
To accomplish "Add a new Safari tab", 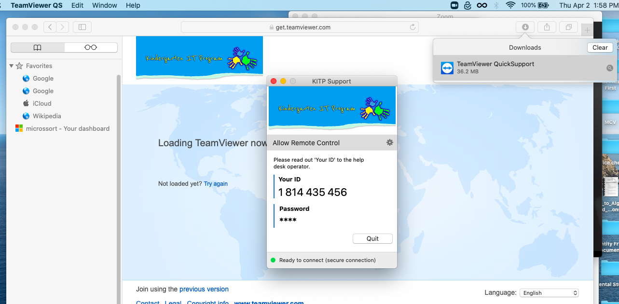I will pos(587,30).
